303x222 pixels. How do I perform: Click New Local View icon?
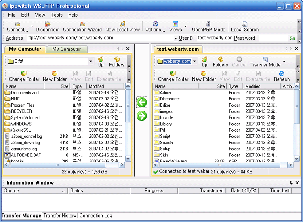click(122, 24)
